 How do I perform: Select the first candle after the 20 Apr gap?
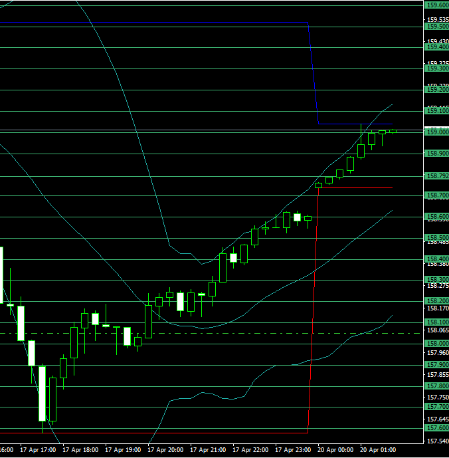[x=318, y=185]
